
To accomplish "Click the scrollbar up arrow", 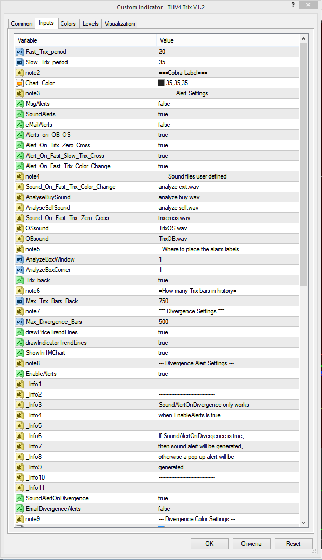I will click(x=303, y=39).
